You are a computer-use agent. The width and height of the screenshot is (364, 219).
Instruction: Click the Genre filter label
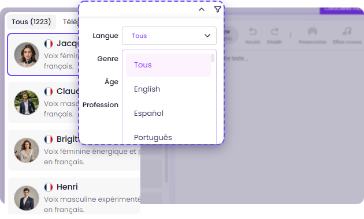click(107, 59)
